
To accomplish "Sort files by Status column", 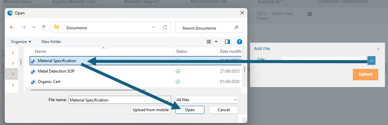I will click(x=182, y=51).
